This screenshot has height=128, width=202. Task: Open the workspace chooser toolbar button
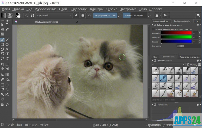click(198, 15)
